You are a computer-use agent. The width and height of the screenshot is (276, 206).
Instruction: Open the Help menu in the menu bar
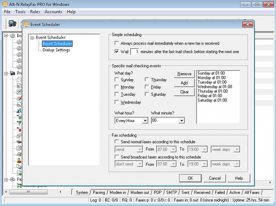71,12
